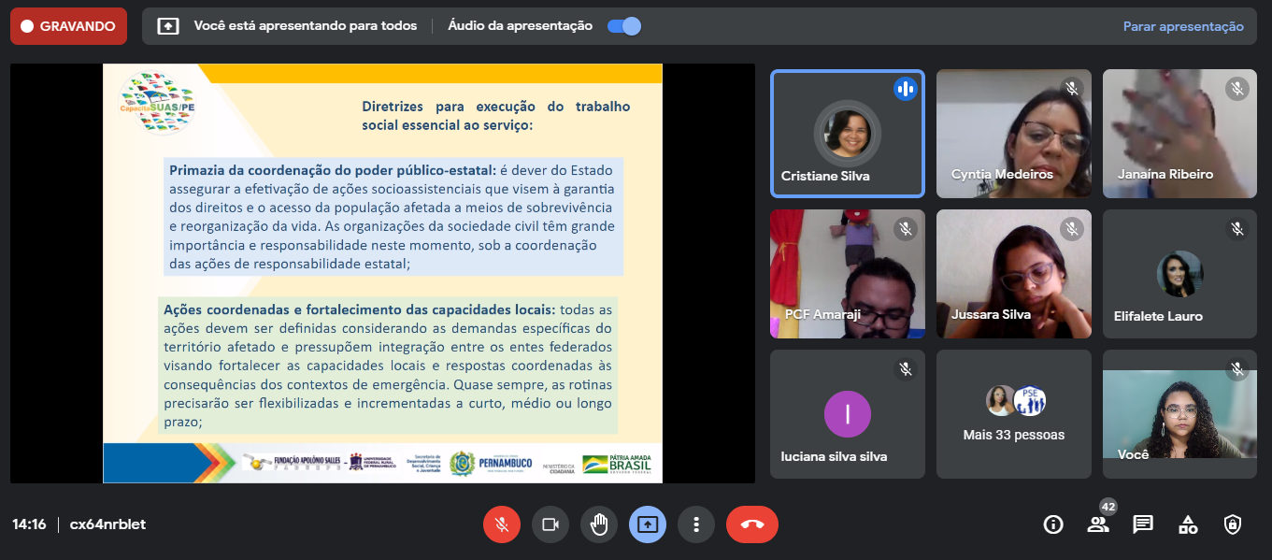Click the presenting screen icon in top bar
Viewport: 1272px width, 560px height.
[x=168, y=26]
